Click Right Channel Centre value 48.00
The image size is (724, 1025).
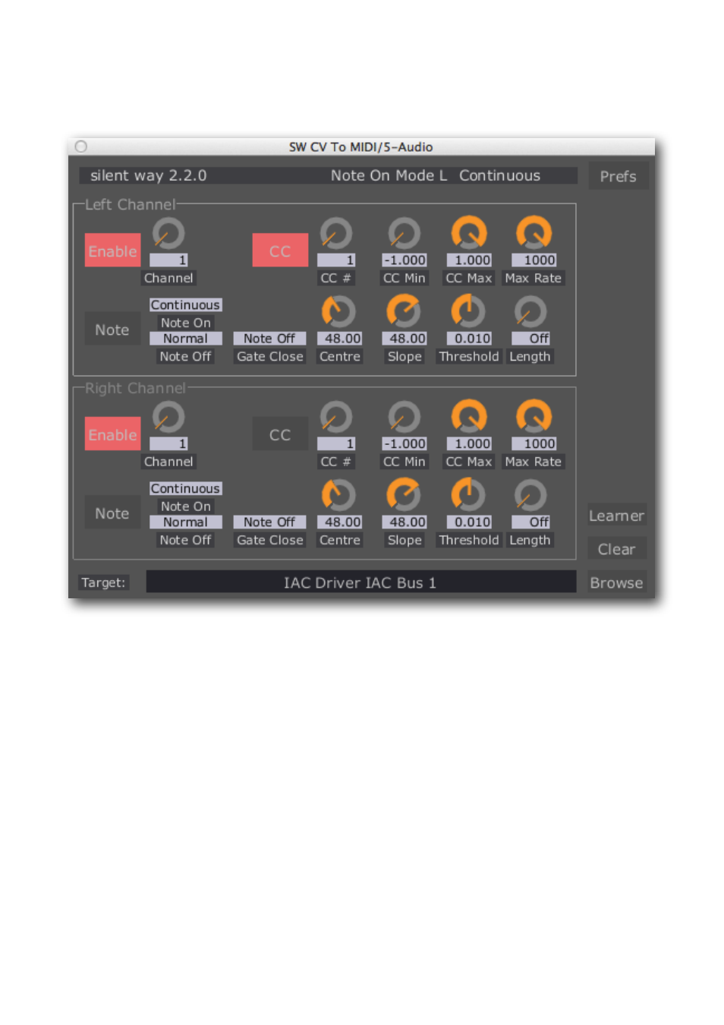339,522
